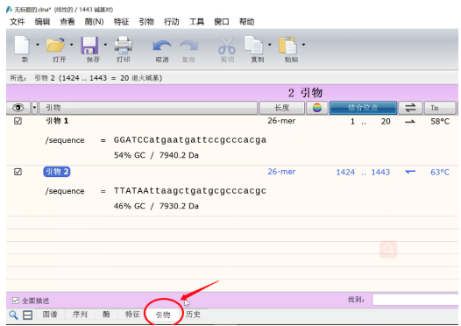Click the split view icon at bottom
This screenshot has width=461, height=326.
pyautogui.click(x=28, y=315)
